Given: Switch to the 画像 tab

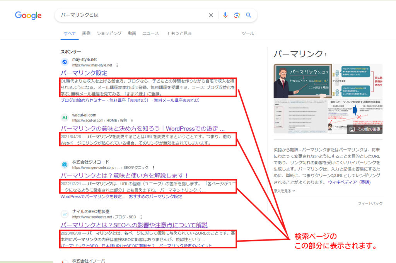Looking at the screenshot, I should click(x=86, y=34).
